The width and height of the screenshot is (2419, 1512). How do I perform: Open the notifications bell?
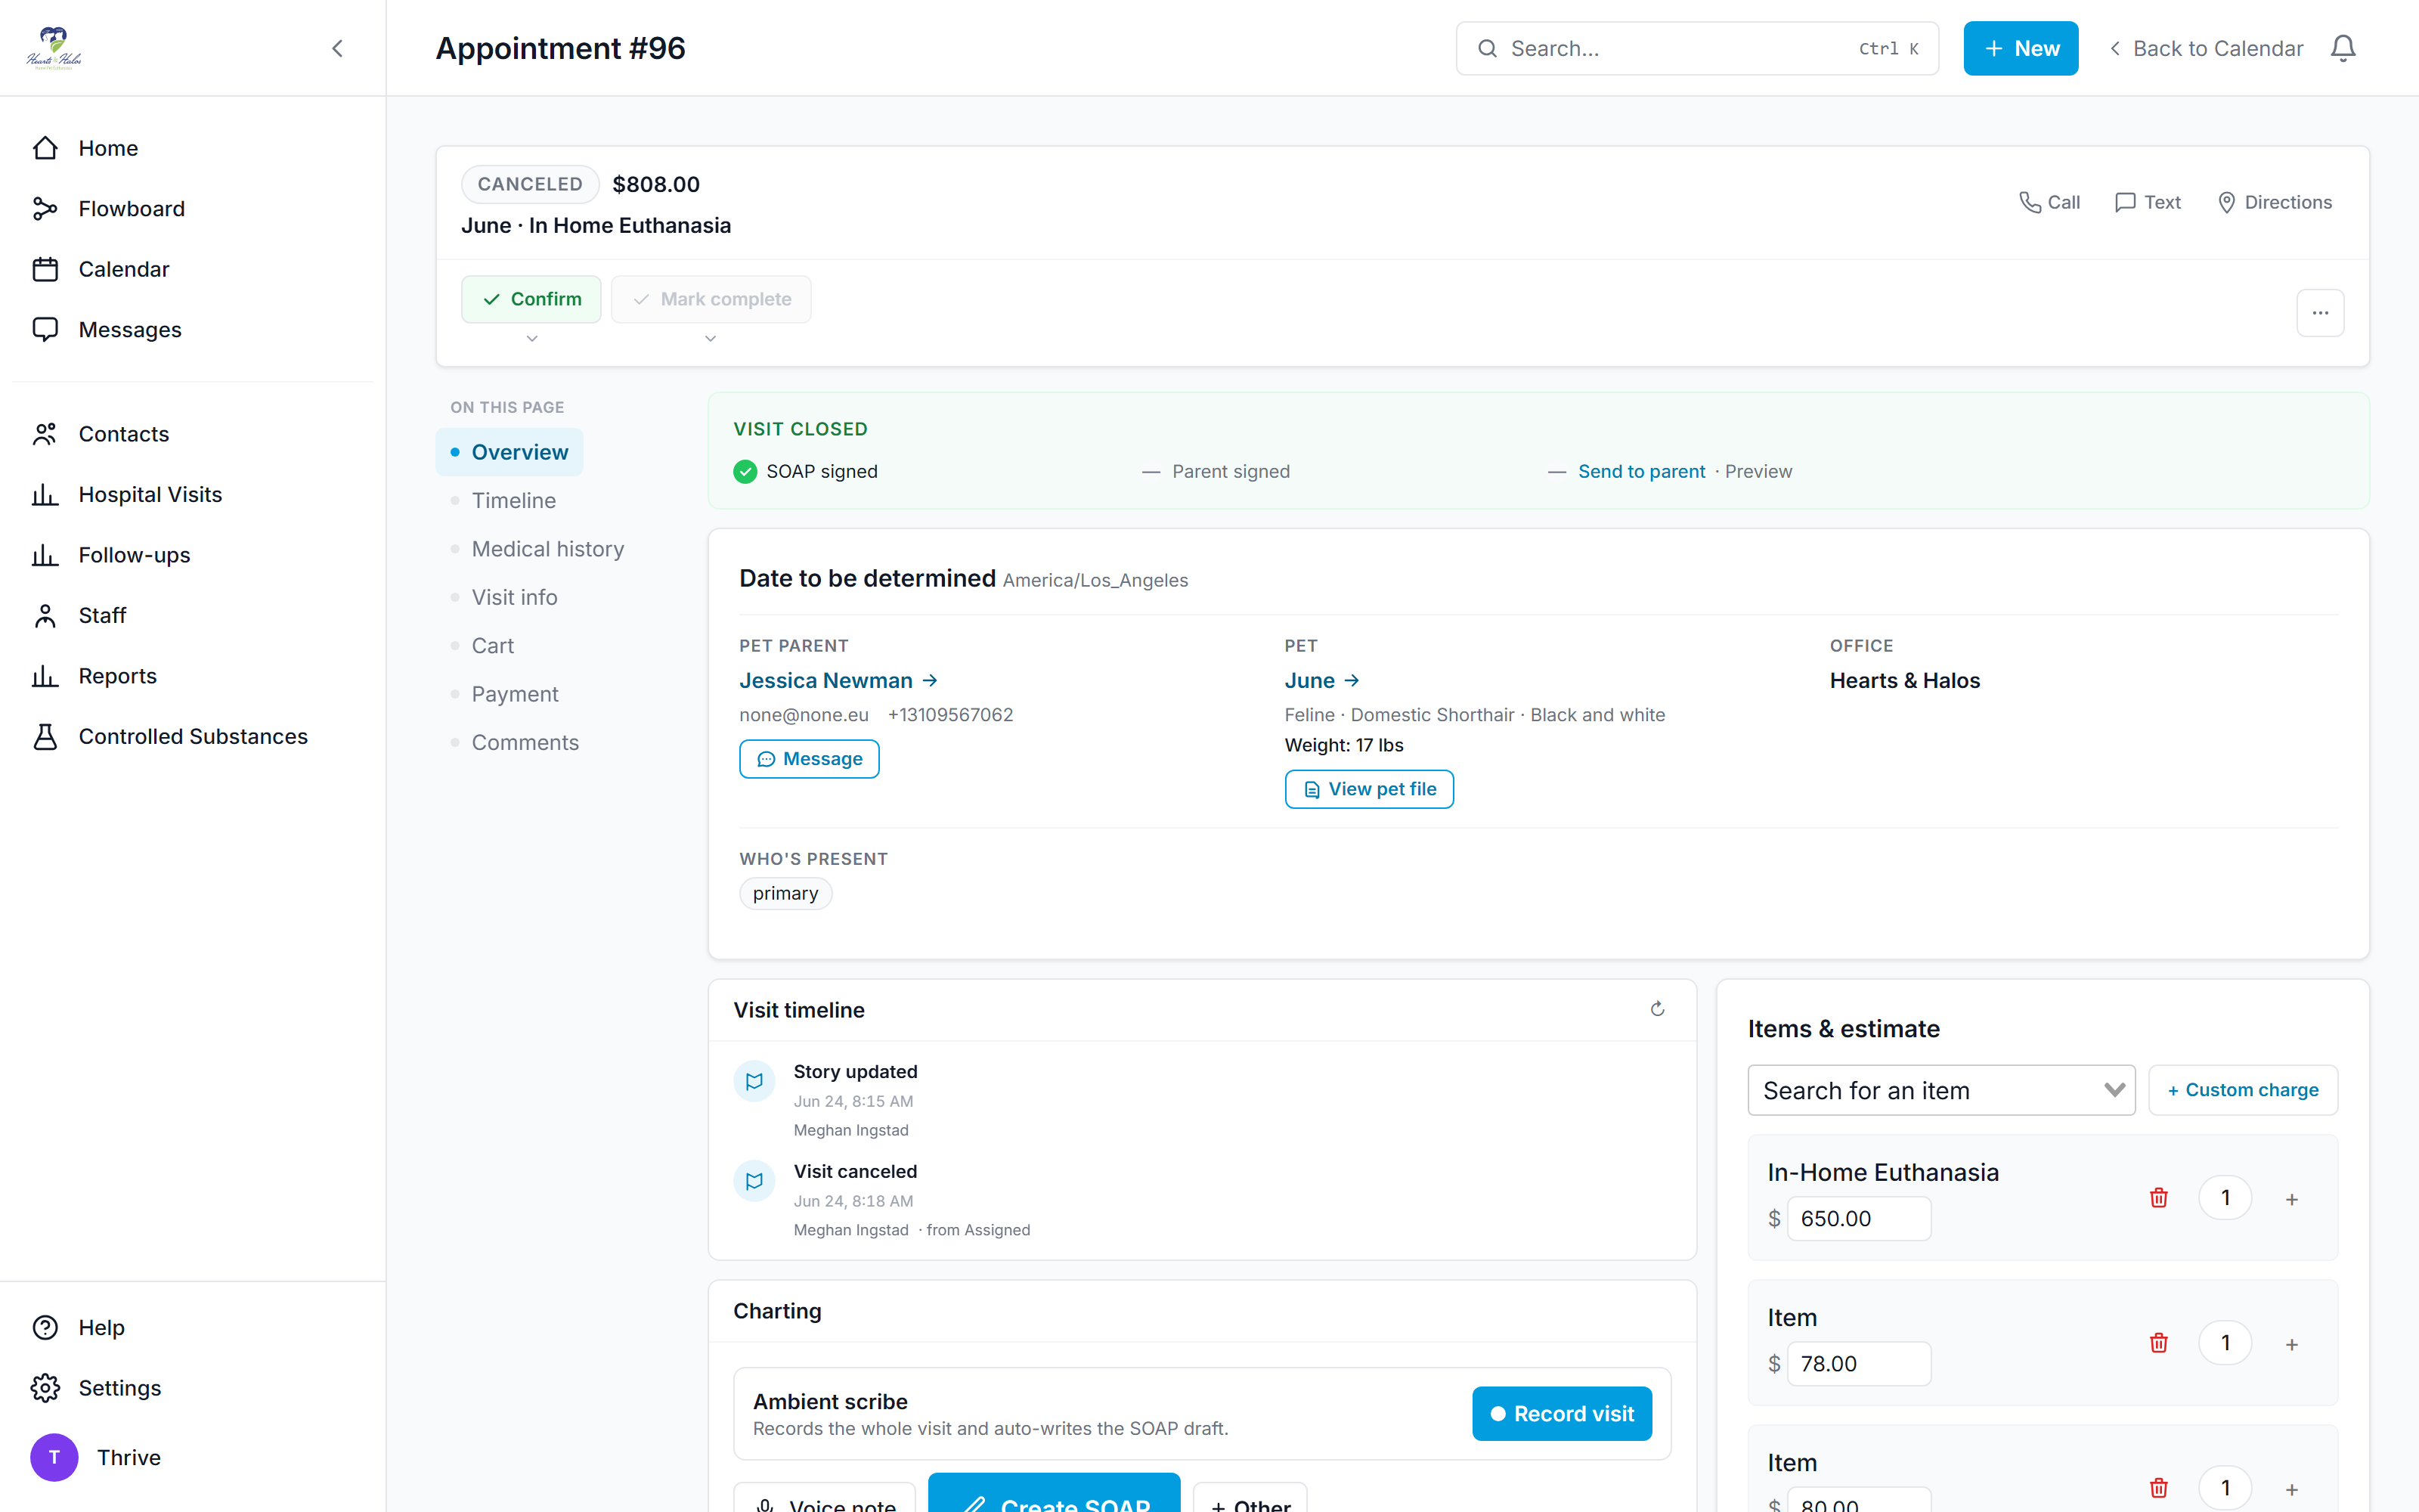[2343, 48]
